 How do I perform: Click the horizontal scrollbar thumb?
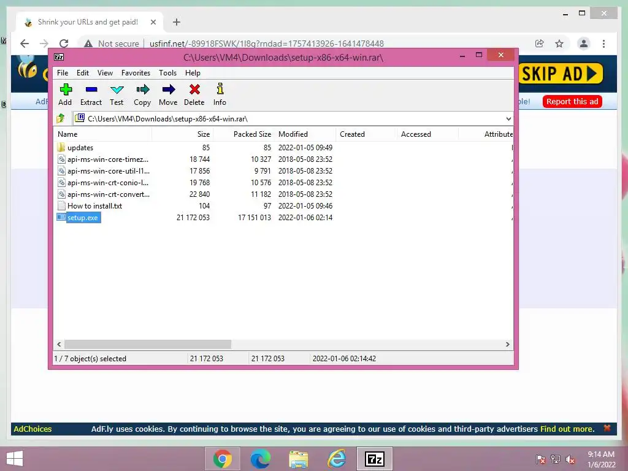pyautogui.click(x=148, y=345)
